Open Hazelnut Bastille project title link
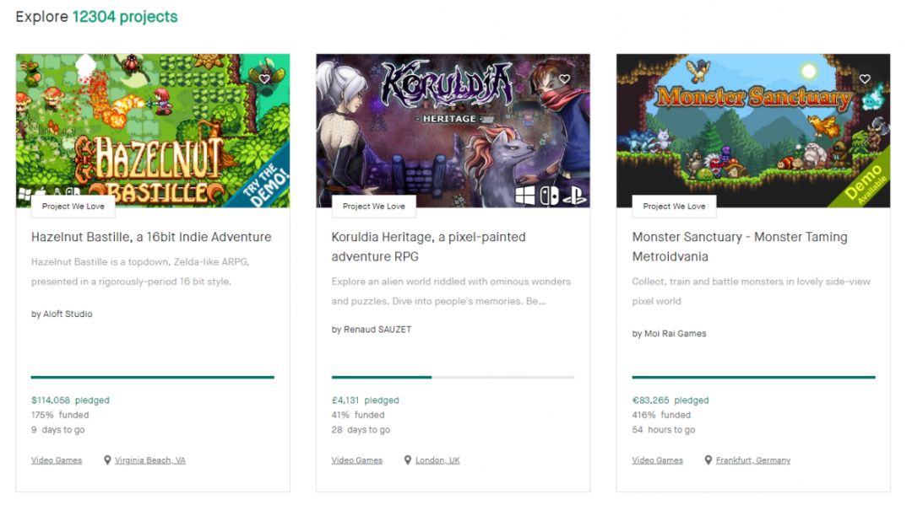The width and height of the screenshot is (912, 505). 151,237
